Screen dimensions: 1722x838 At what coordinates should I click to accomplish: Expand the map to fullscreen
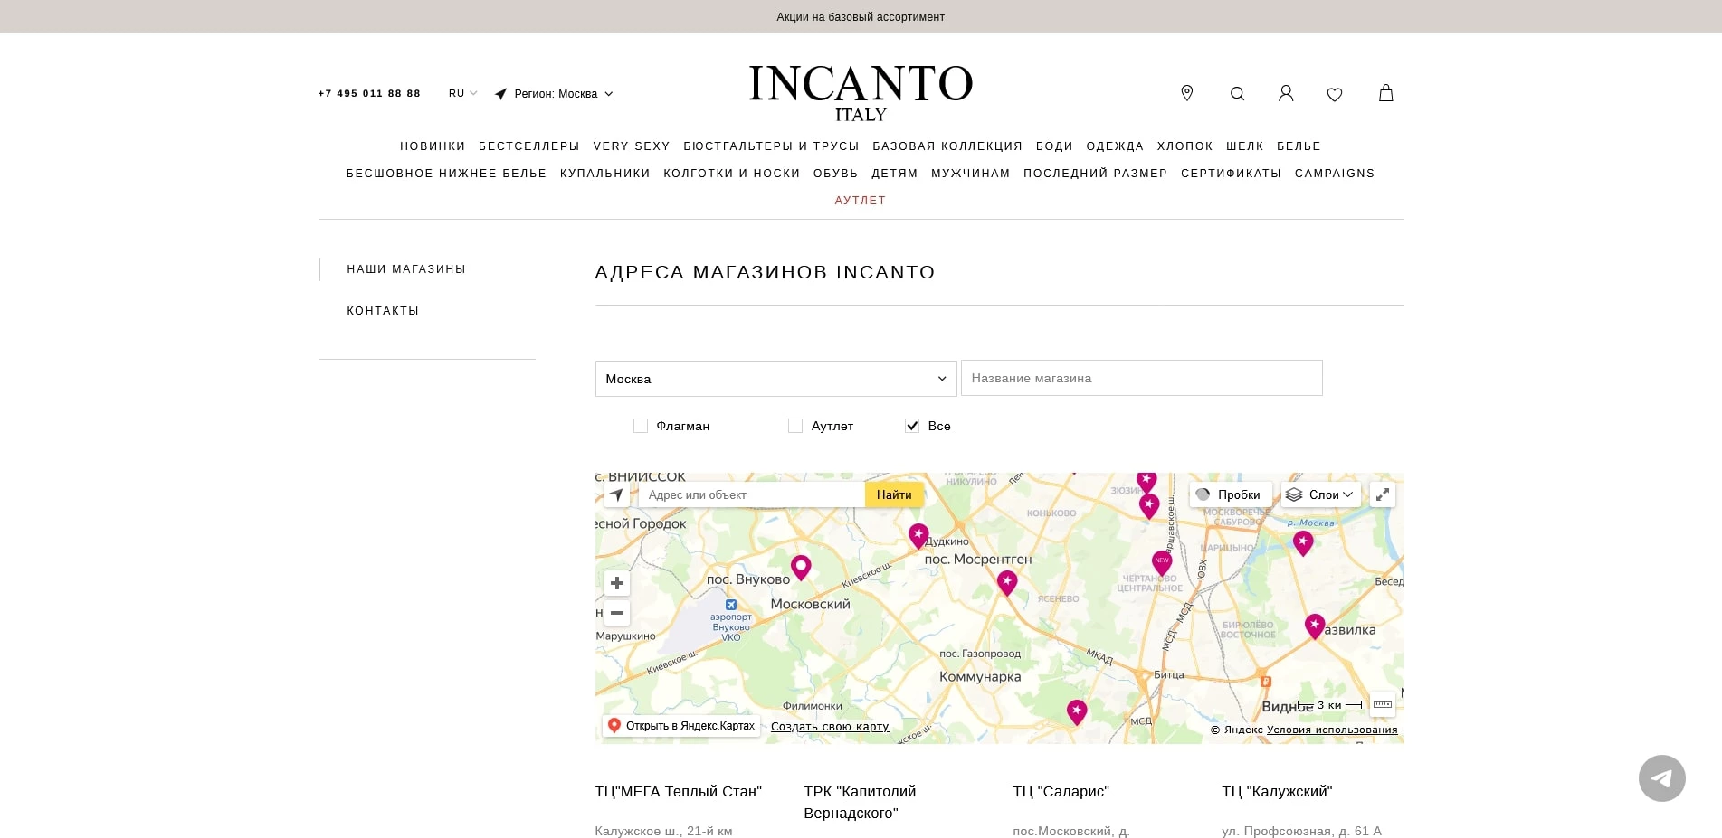pos(1382,494)
